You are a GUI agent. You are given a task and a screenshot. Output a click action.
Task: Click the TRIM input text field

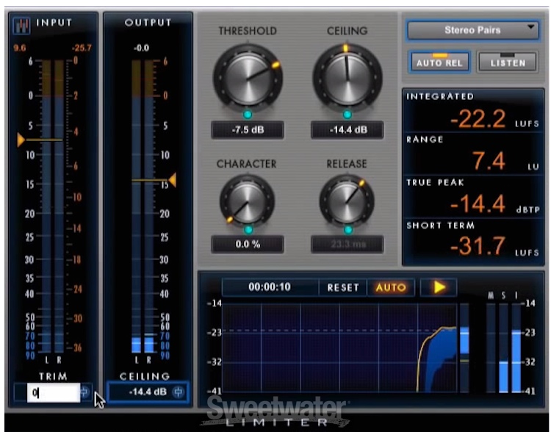point(54,392)
